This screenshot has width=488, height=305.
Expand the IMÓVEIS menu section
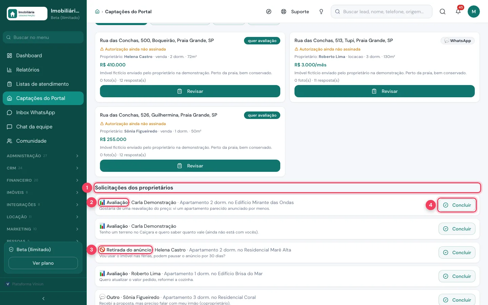(43, 192)
